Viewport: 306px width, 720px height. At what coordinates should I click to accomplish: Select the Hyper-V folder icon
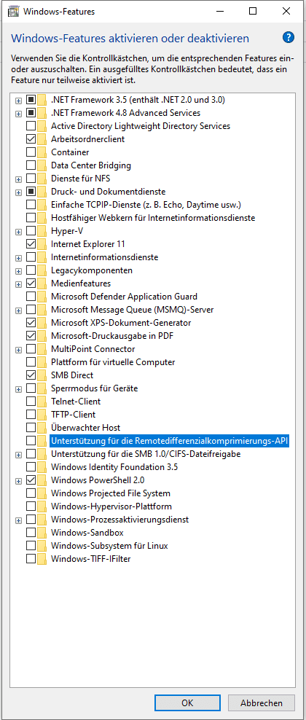coord(42,231)
